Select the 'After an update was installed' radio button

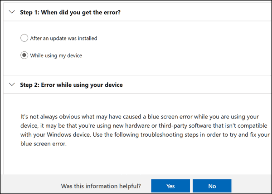pos(24,38)
